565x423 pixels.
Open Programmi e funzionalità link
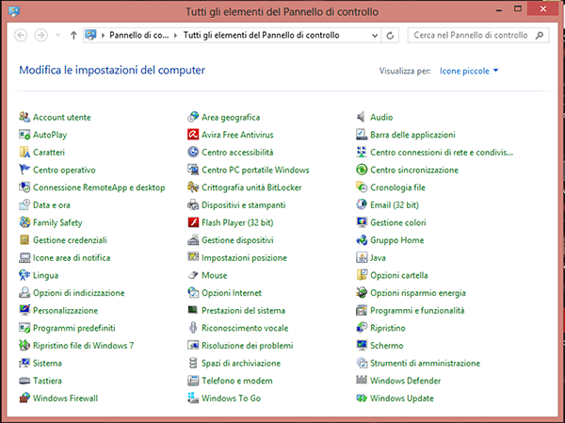pyautogui.click(x=417, y=310)
